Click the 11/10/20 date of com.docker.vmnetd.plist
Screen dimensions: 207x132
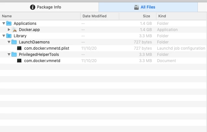coord(89,48)
